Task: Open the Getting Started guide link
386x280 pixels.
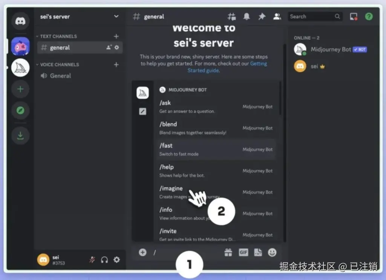Action: pyautogui.click(x=227, y=67)
